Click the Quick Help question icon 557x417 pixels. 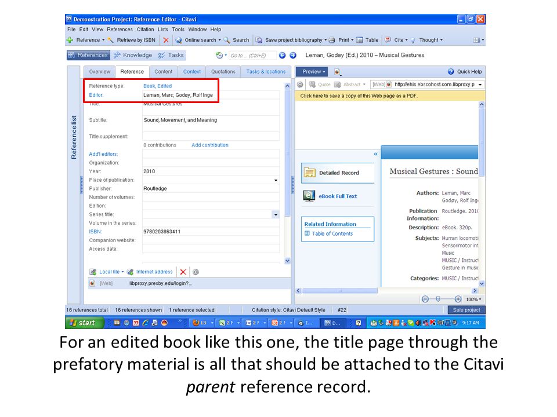point(451,72)
